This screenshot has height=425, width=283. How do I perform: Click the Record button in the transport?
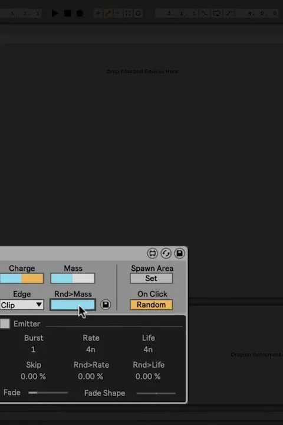[80, 13]
